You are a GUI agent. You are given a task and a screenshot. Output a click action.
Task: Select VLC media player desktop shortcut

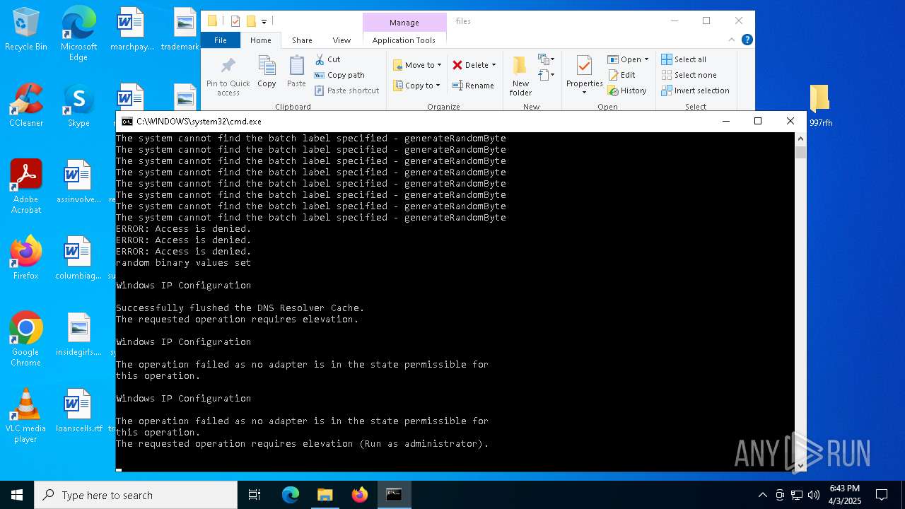click(x=25, y=416)
